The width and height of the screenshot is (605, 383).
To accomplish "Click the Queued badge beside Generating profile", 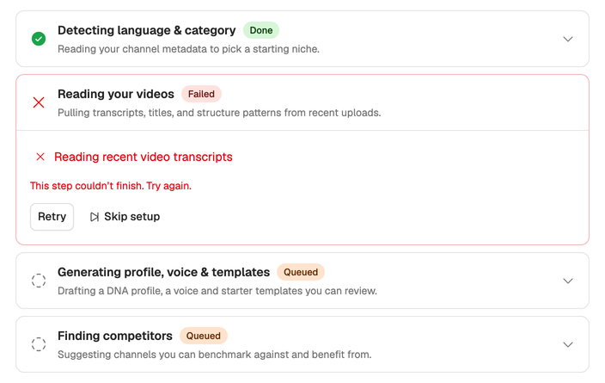I will 301,272.
